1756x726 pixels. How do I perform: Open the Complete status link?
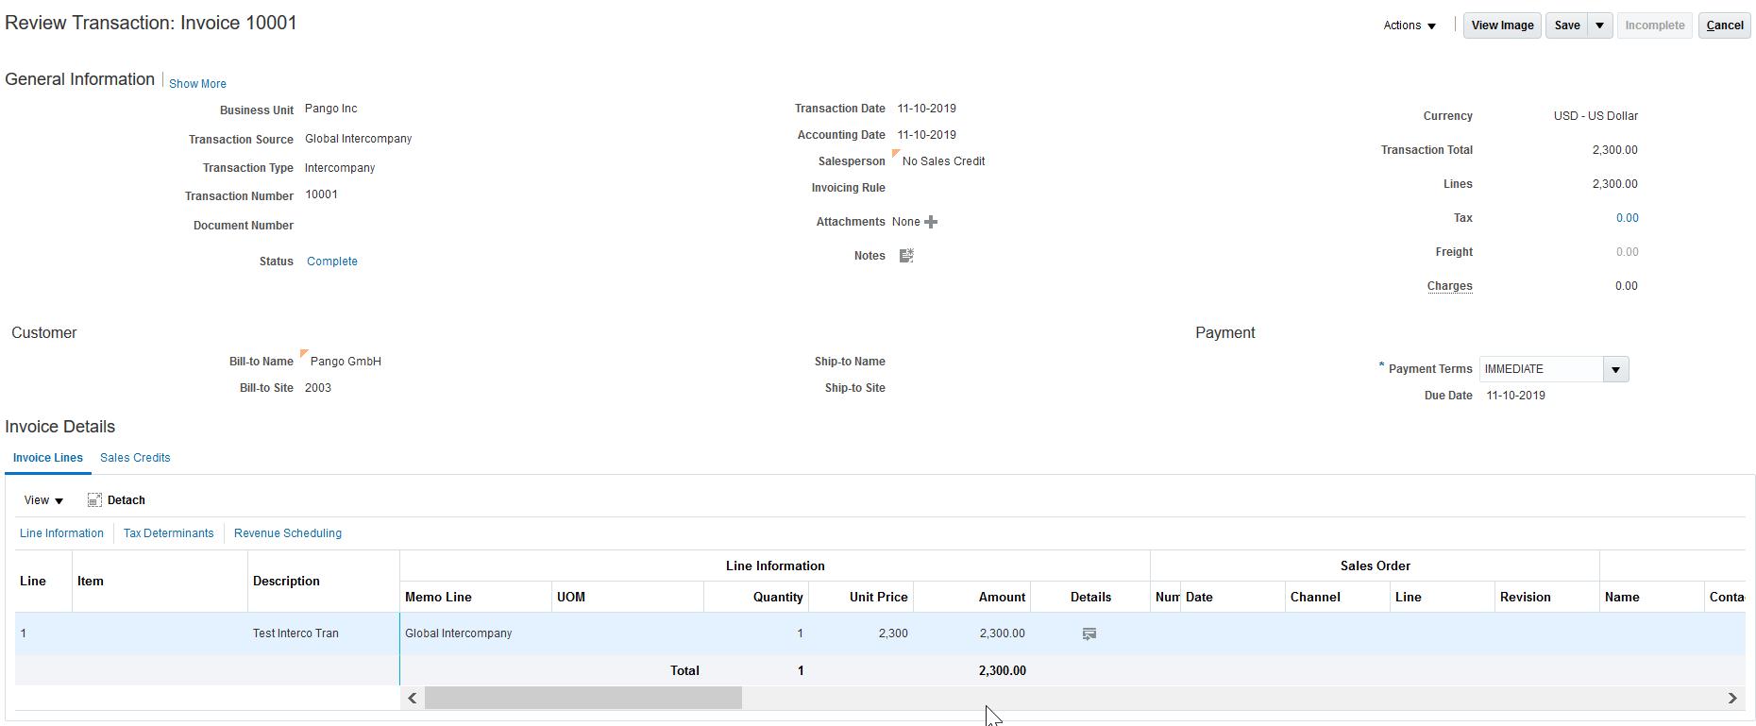pyautogui.click(x=332, y=262)
